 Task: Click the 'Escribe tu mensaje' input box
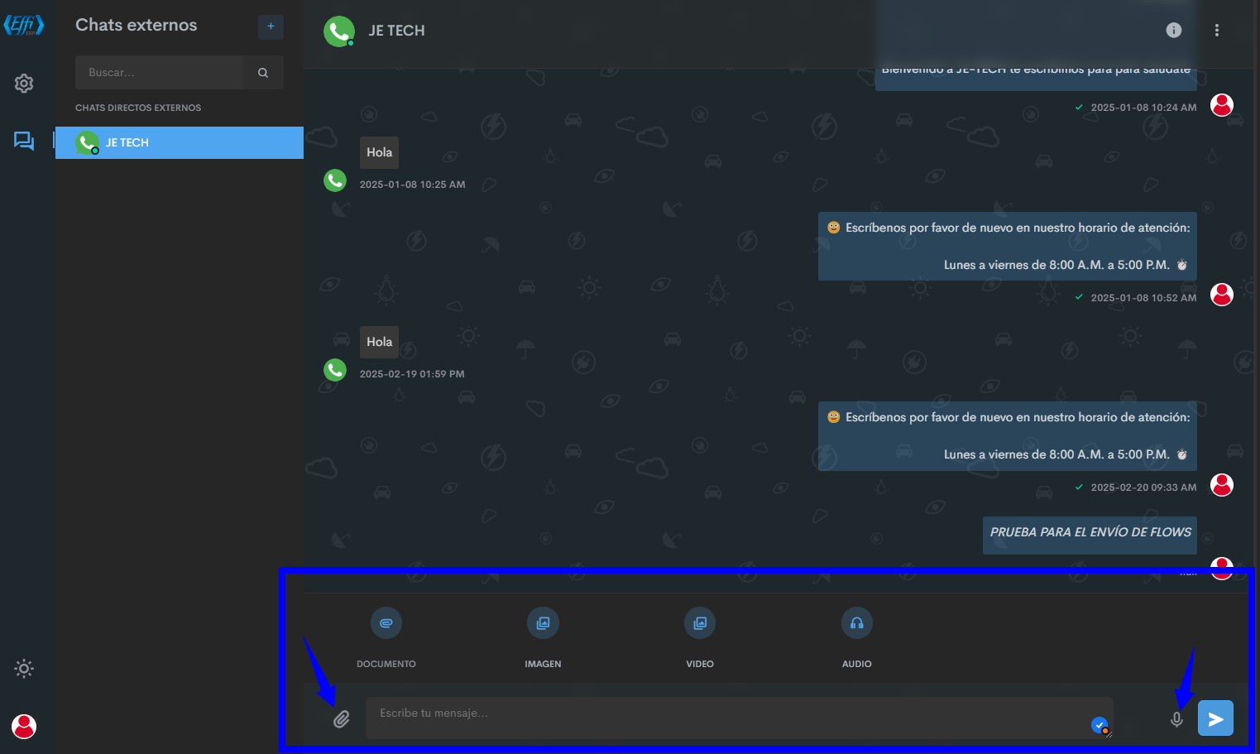[x=740, y=718]
